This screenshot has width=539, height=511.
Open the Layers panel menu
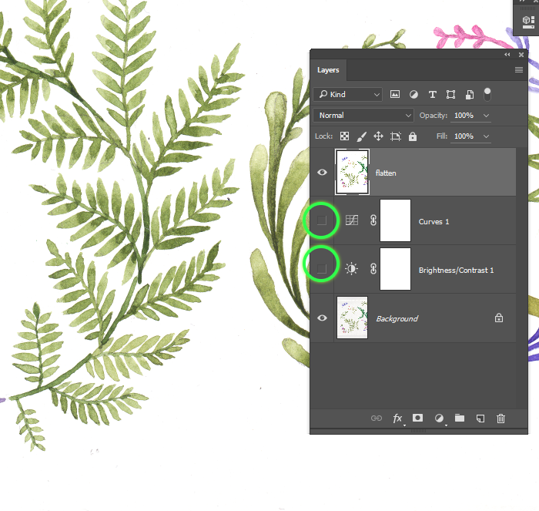pos(519,70)
